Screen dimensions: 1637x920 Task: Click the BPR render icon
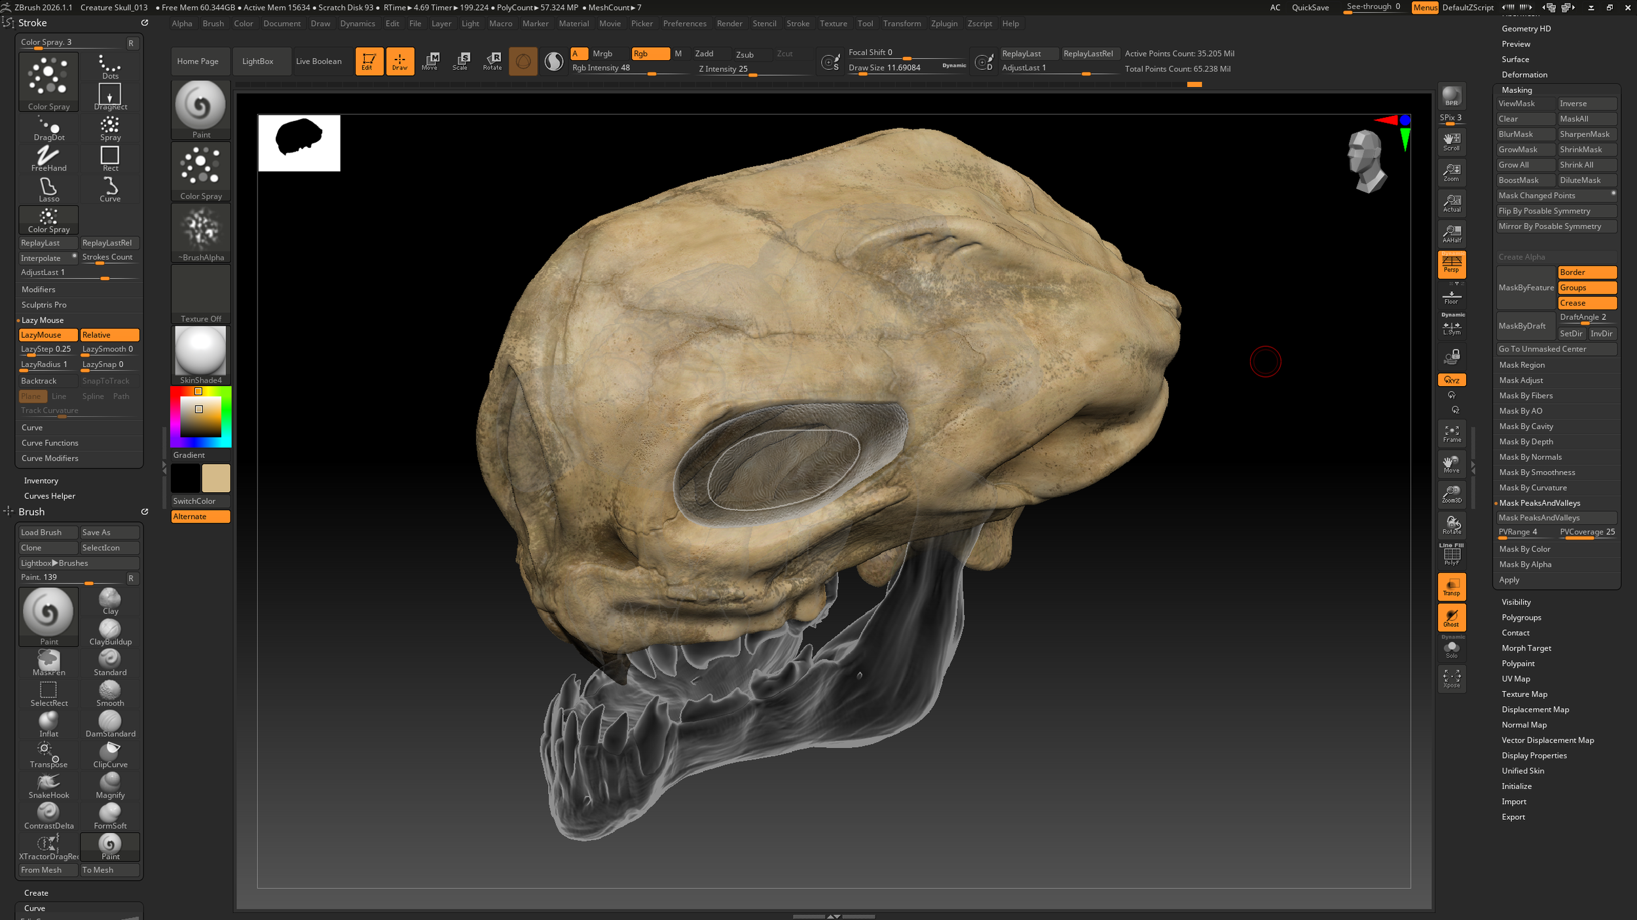1451,97
